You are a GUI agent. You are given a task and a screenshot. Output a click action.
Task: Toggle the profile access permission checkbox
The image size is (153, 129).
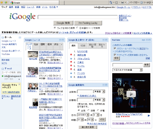(x=115, y=48)
